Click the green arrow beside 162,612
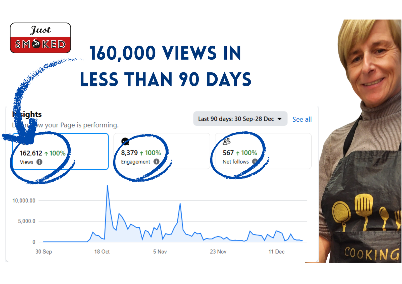Screen dimensions: 402x284 coord(46,153)
